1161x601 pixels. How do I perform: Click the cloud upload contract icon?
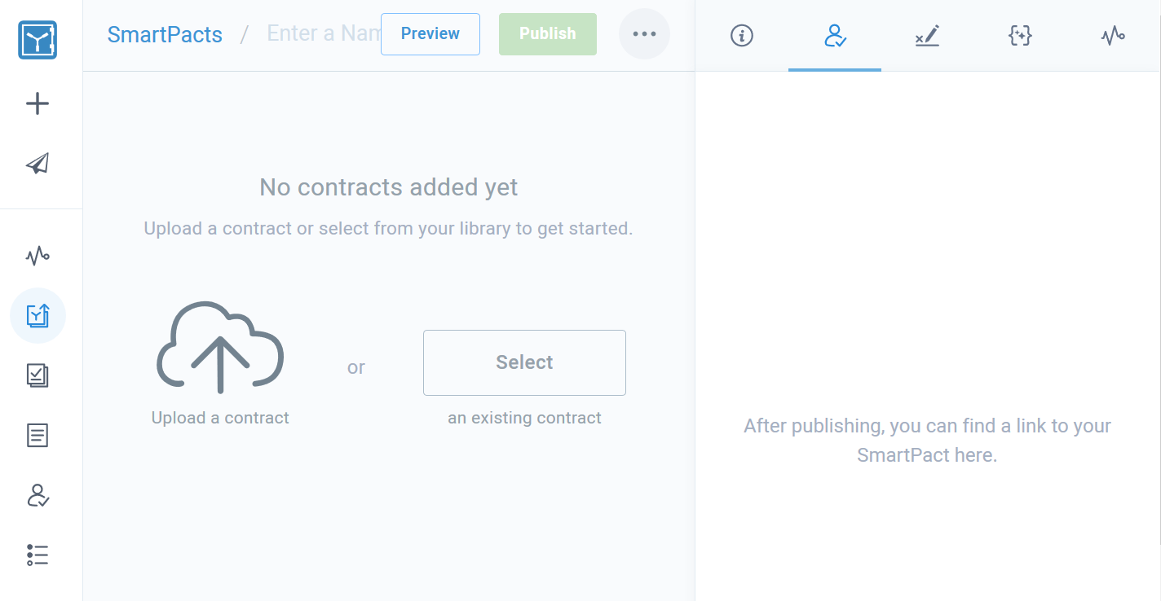coord(220,348)
